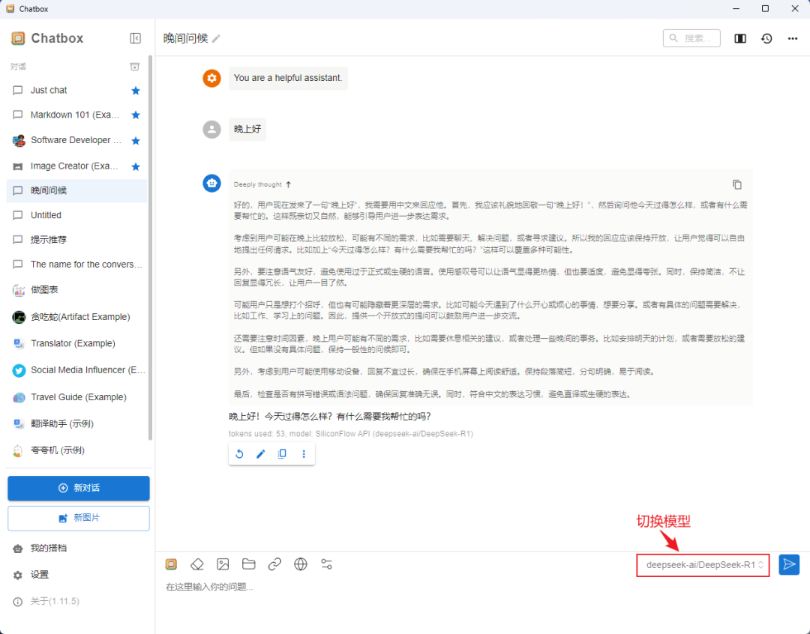Viewport: 810px width, 634px height.
Task: Toggle web browsing with the globe icon
Action: [x=301, y=564]
